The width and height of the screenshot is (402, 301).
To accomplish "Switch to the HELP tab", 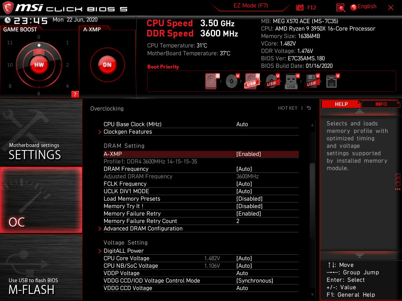I will point(341,104).
